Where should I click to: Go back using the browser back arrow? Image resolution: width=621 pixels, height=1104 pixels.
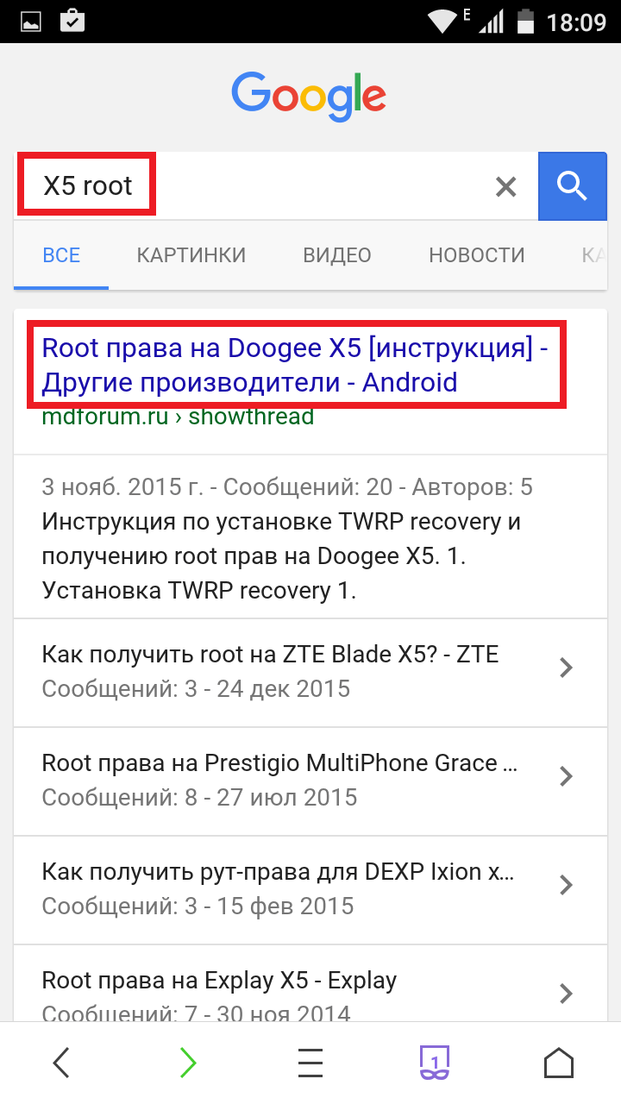click(61, 1063)
